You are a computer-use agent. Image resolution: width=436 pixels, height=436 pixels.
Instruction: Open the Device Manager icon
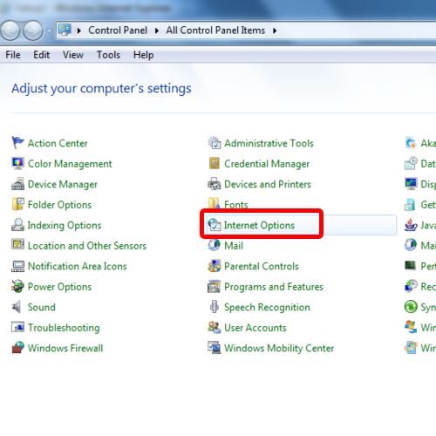click(17, 184)
